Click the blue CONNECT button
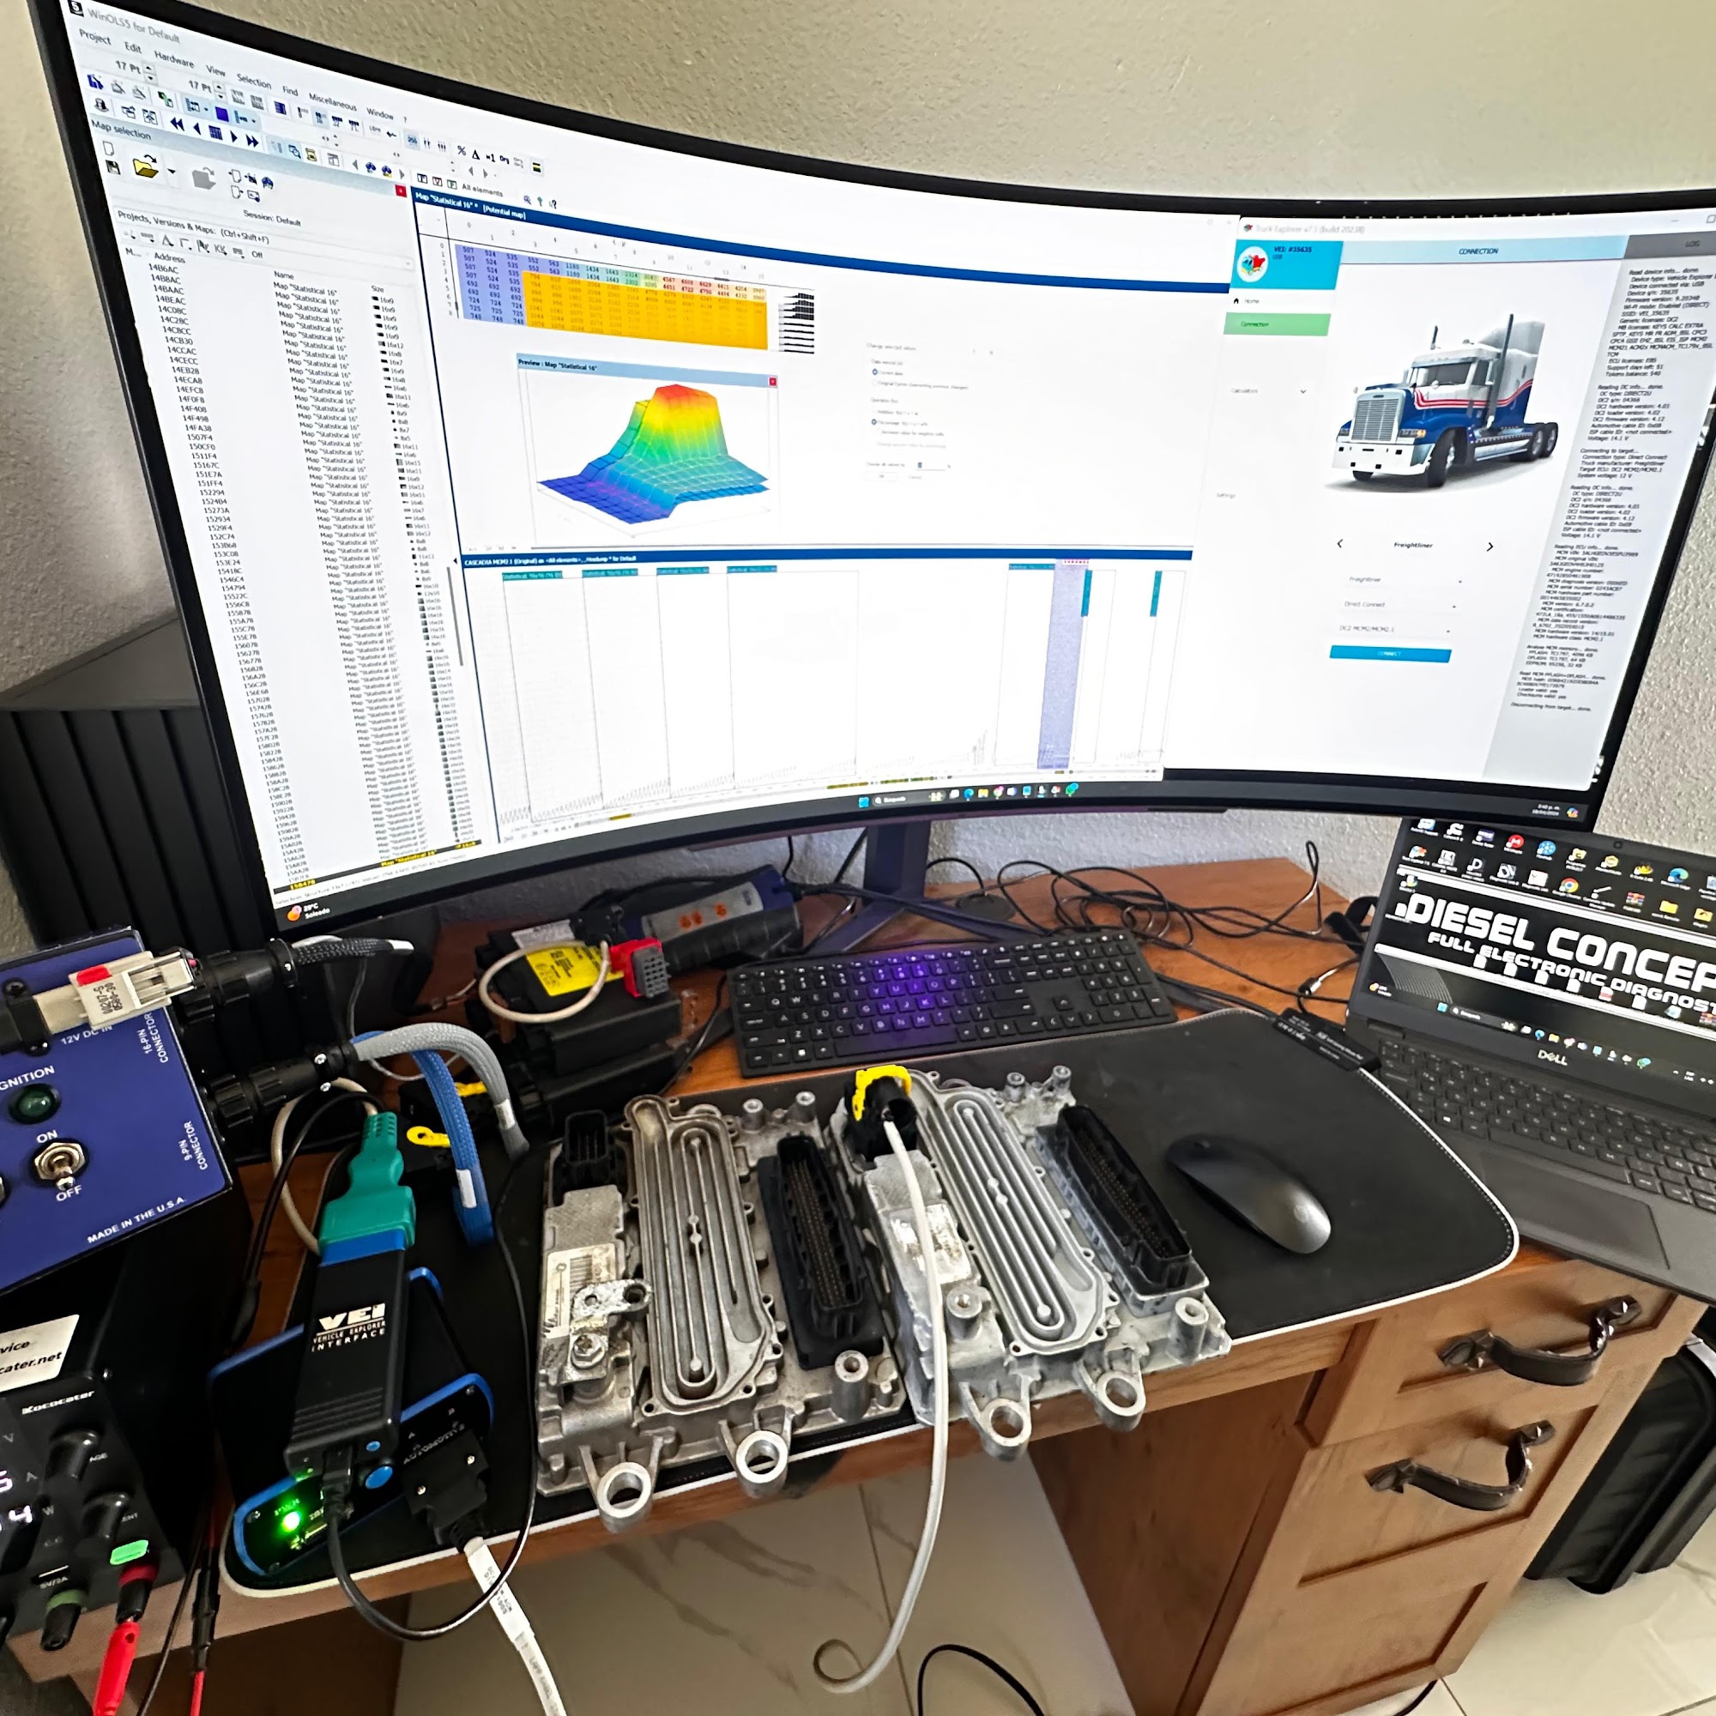Screen dimensions: 1716x1716 pyautogui.click(x=1389, y=655)
